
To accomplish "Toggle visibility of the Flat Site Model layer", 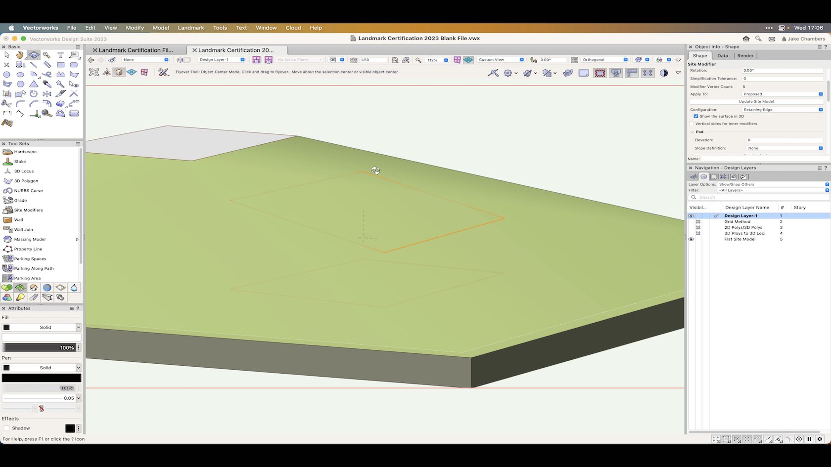I will point(691,239).
